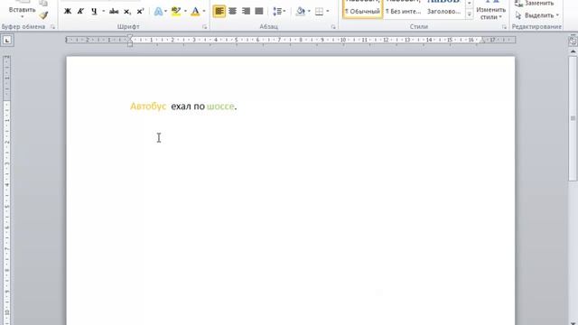Open shading color dropdown arrow

pos(309,12)
